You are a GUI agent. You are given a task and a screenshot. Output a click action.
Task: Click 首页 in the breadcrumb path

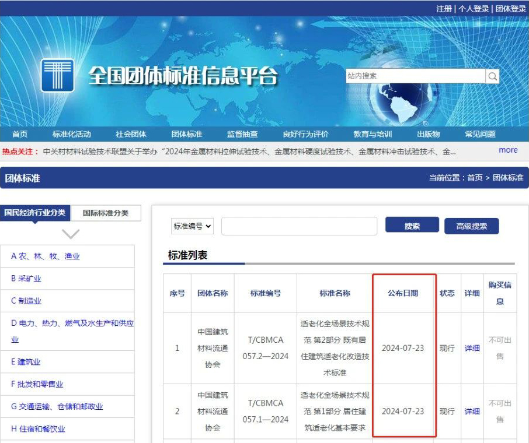click(x=475, y=178)
